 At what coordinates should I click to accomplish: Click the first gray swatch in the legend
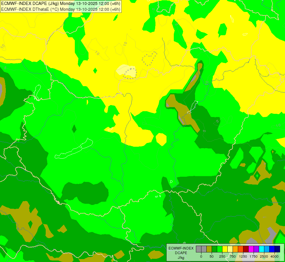(199, 249)
